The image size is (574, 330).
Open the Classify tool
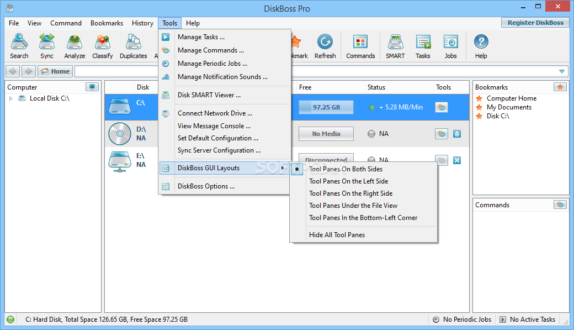click(x=103, y=46)
